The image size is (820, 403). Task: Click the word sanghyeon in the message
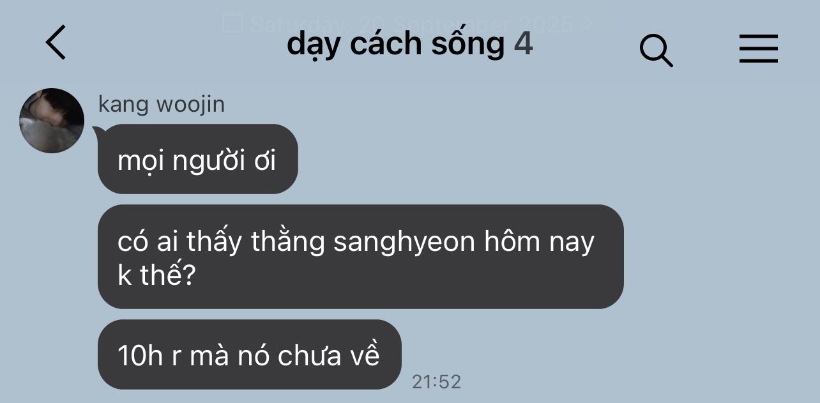(406, 243)
